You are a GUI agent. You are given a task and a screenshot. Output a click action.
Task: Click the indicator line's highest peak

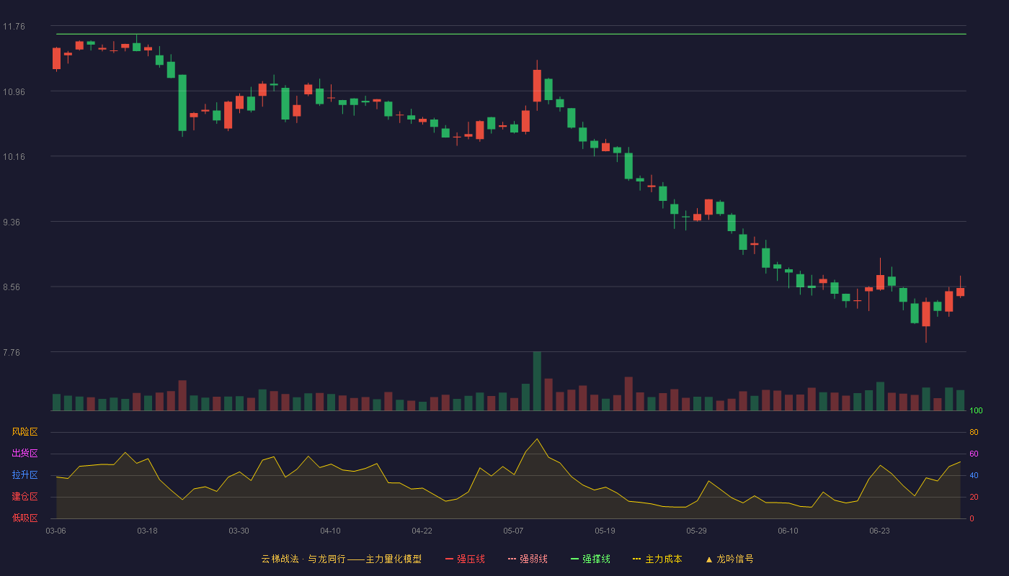pos(537,439)
